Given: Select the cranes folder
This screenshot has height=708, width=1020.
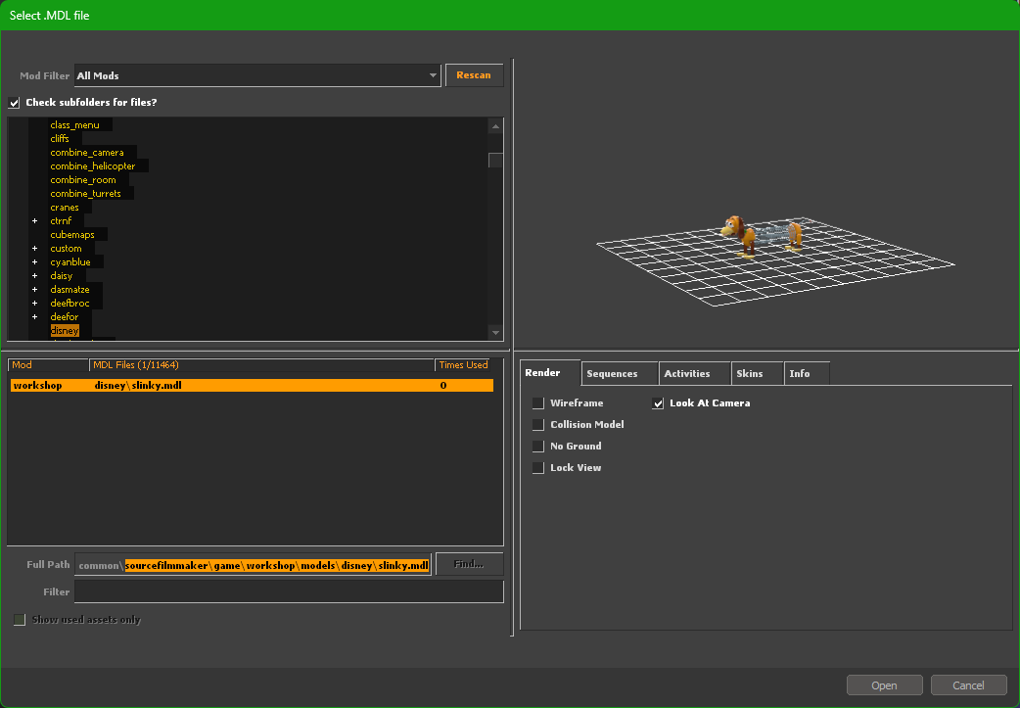Looking at the screenshot, I should coord(65,207).
